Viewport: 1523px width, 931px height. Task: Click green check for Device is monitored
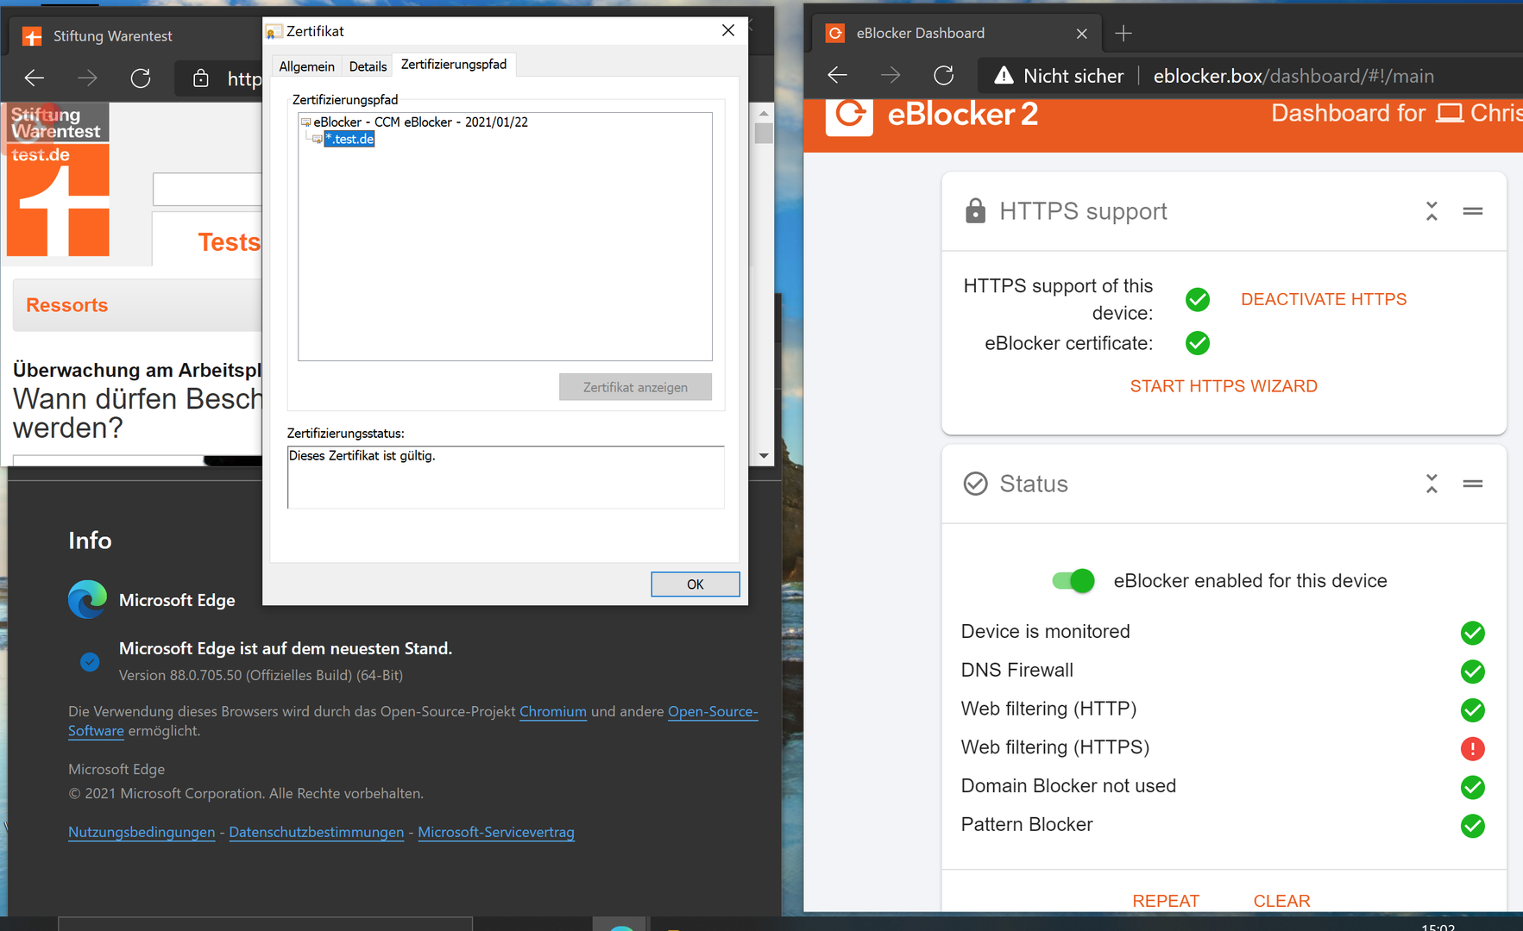(1473, 633)
